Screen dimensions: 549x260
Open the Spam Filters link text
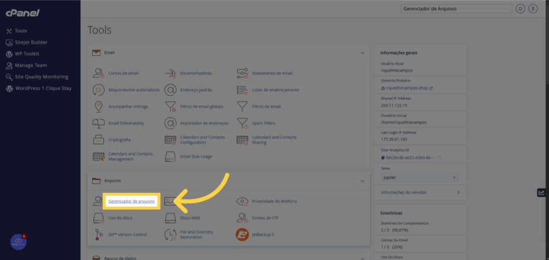(263, 123)
